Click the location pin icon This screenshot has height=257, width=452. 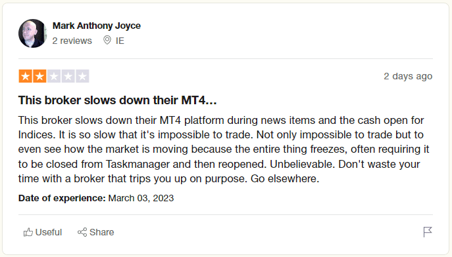point(107,40)
